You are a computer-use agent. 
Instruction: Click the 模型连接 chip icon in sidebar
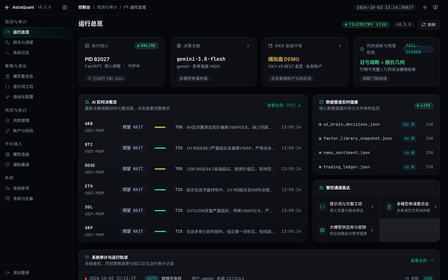8,154
